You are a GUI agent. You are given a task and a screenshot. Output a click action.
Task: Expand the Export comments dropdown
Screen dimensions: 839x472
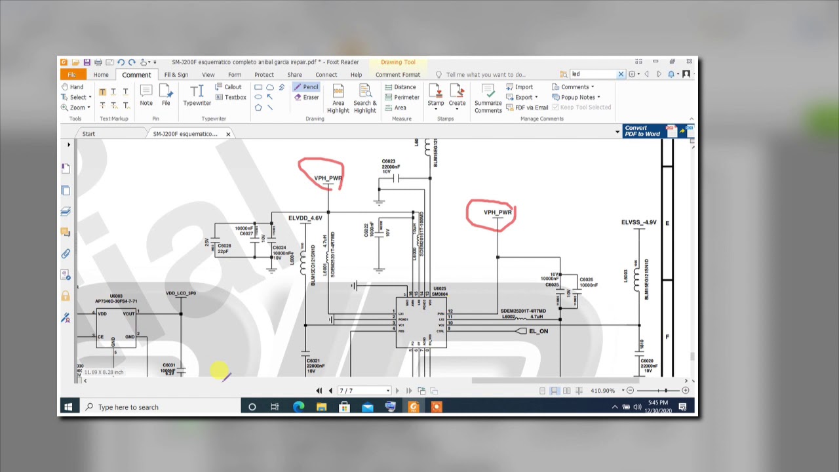[x=536, y=97]
